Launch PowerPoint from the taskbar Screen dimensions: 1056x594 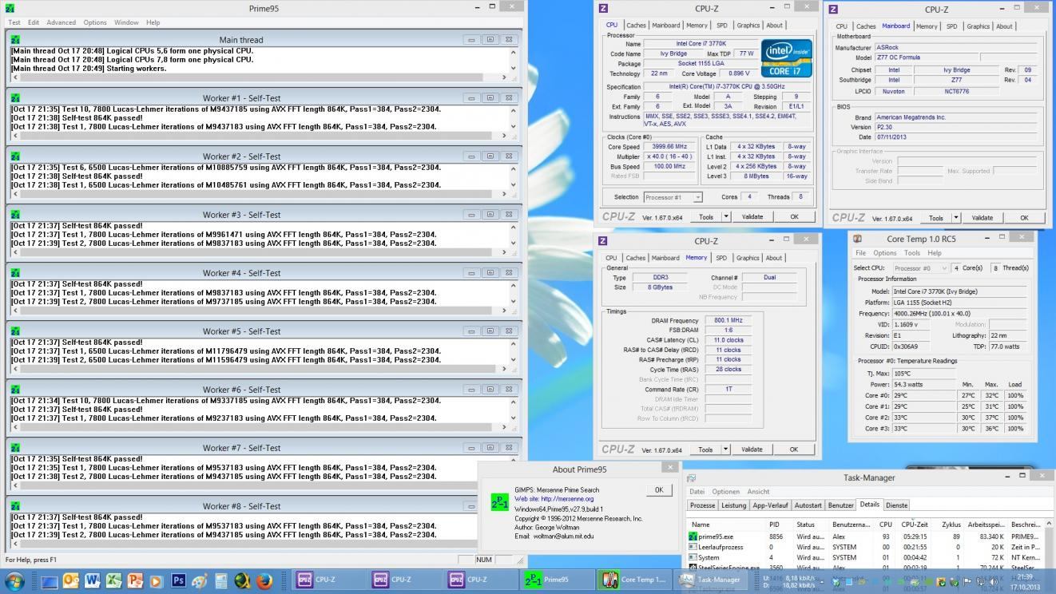click(x=135, y=580)
